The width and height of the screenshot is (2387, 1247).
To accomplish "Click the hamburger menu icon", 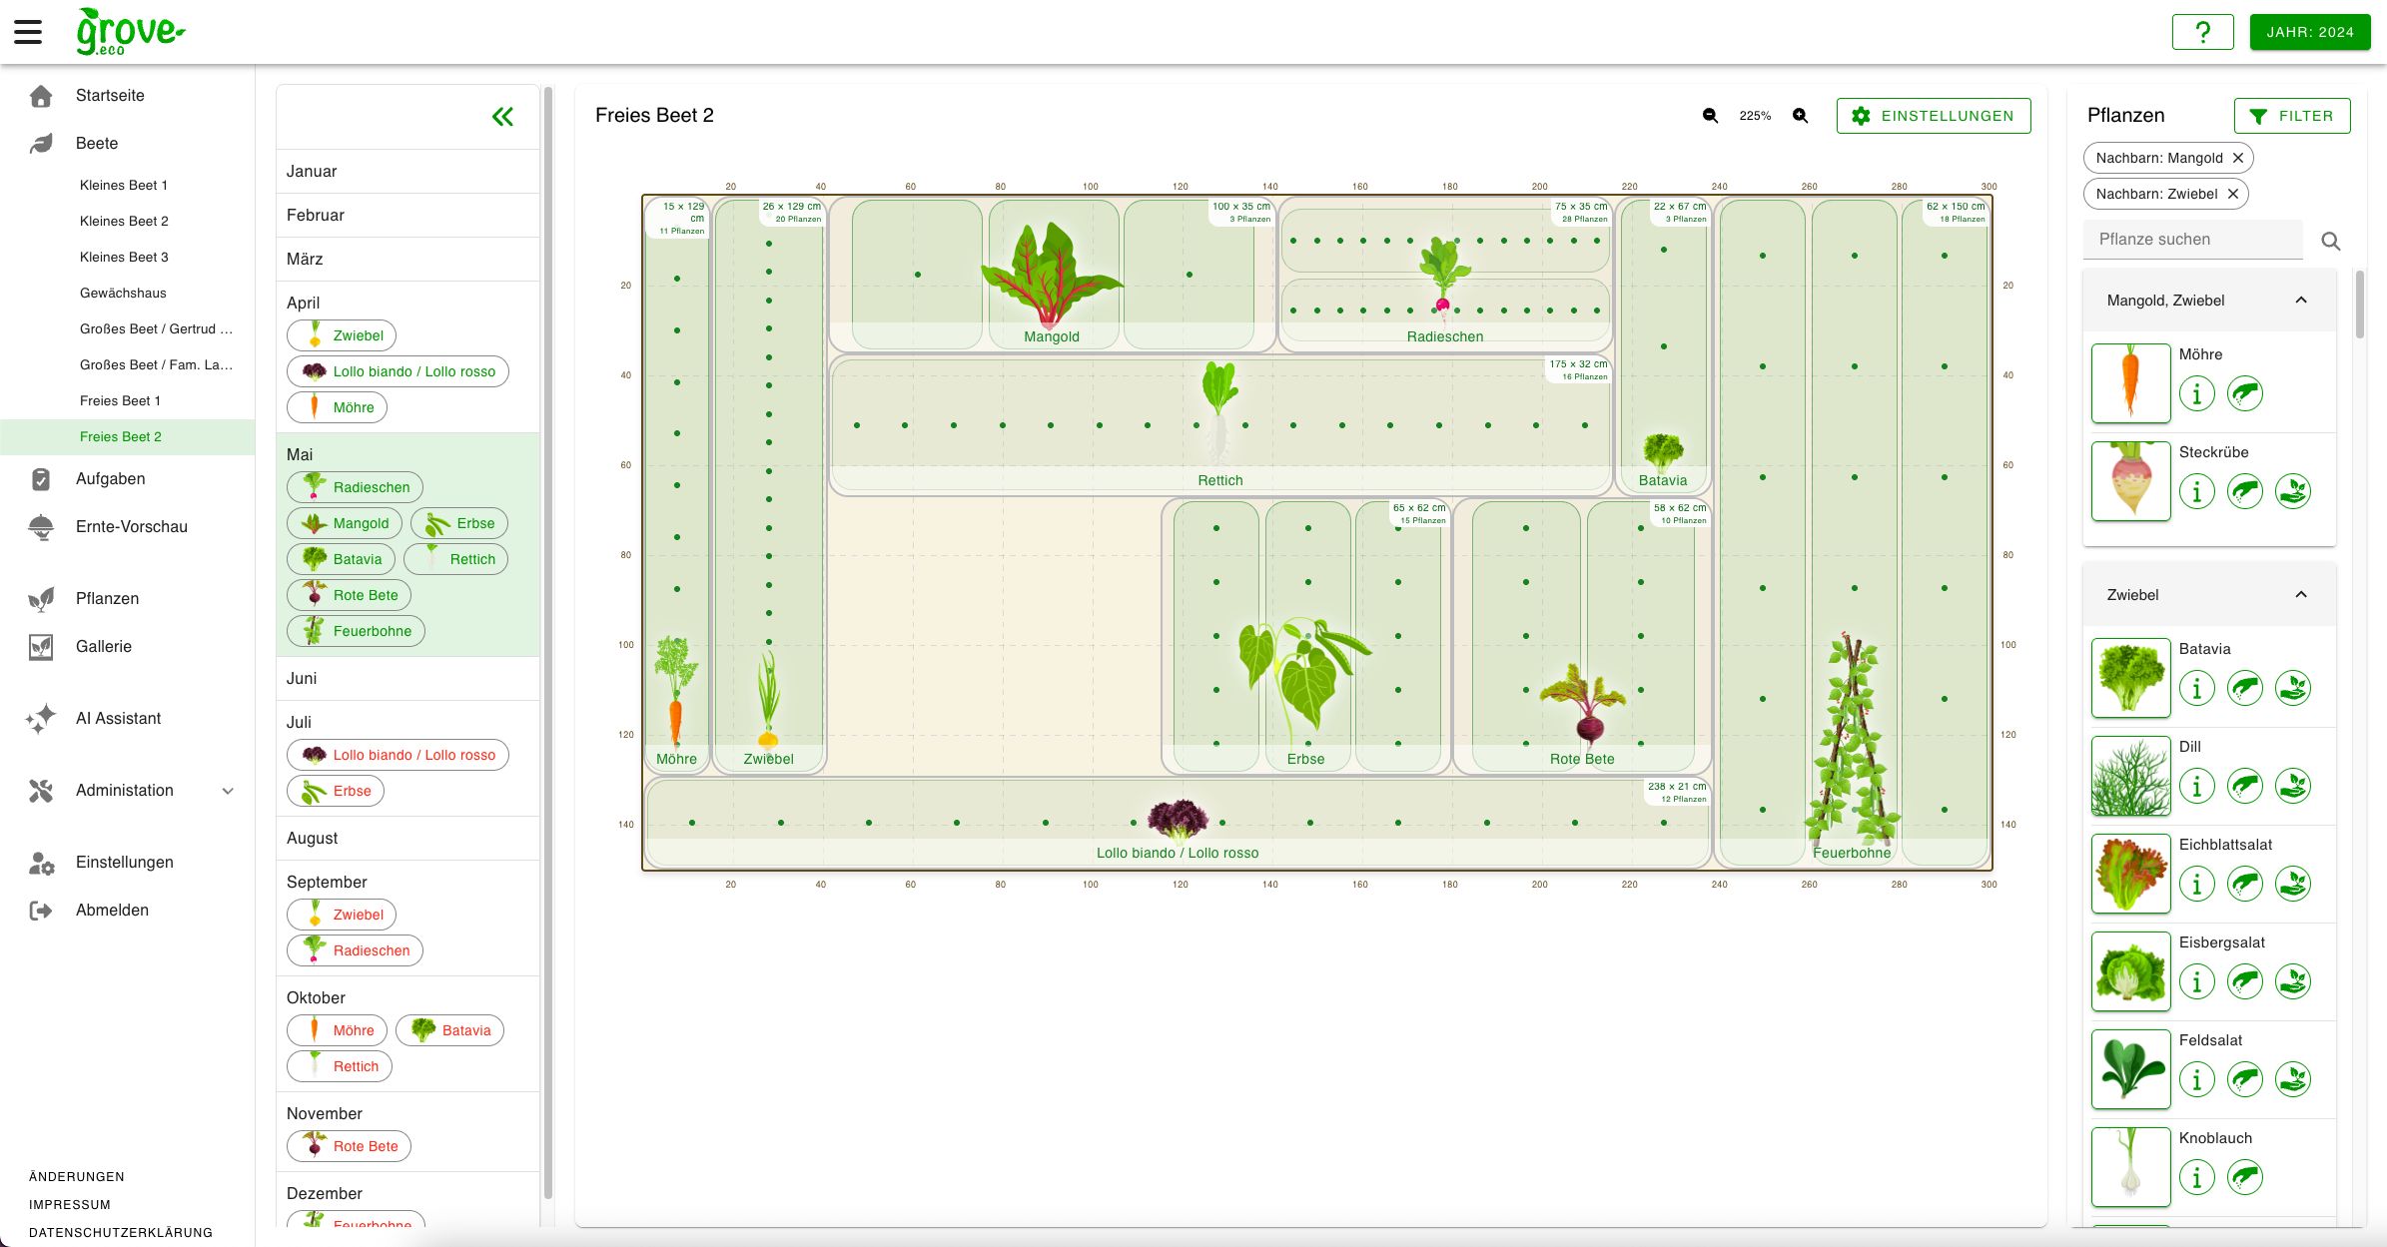I will coord(28,31).
